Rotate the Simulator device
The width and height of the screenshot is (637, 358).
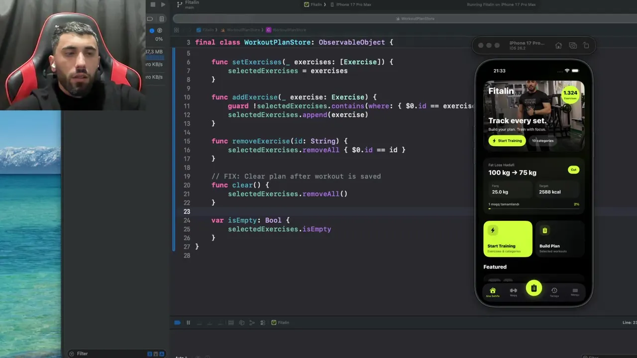click(586, 46)
